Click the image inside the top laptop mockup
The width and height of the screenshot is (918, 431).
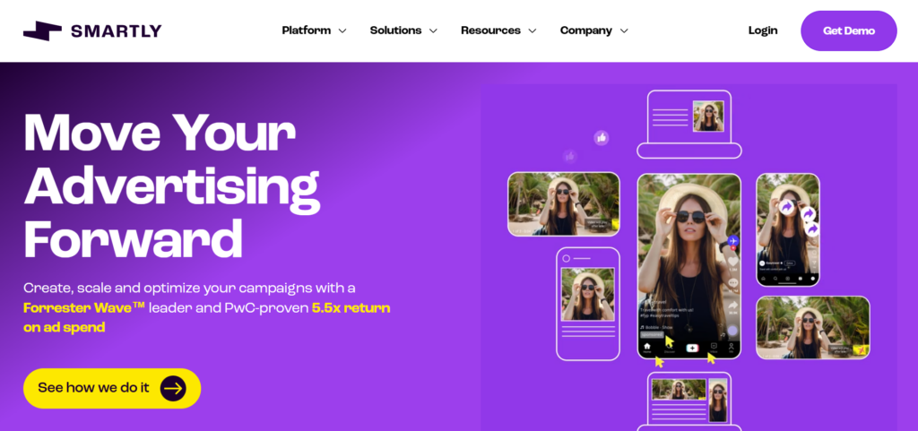708,116
